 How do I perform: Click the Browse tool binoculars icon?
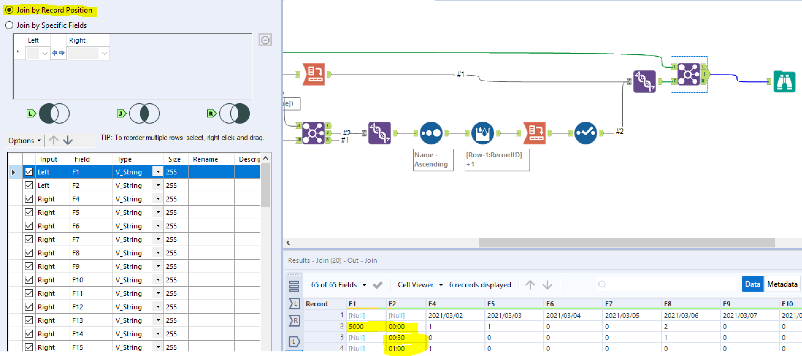coord(784,82)
